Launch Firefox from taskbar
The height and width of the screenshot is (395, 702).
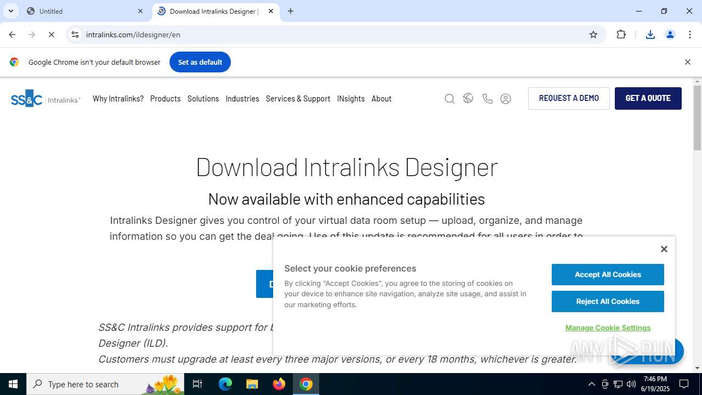pyautogui.click(x=279, y=384)
